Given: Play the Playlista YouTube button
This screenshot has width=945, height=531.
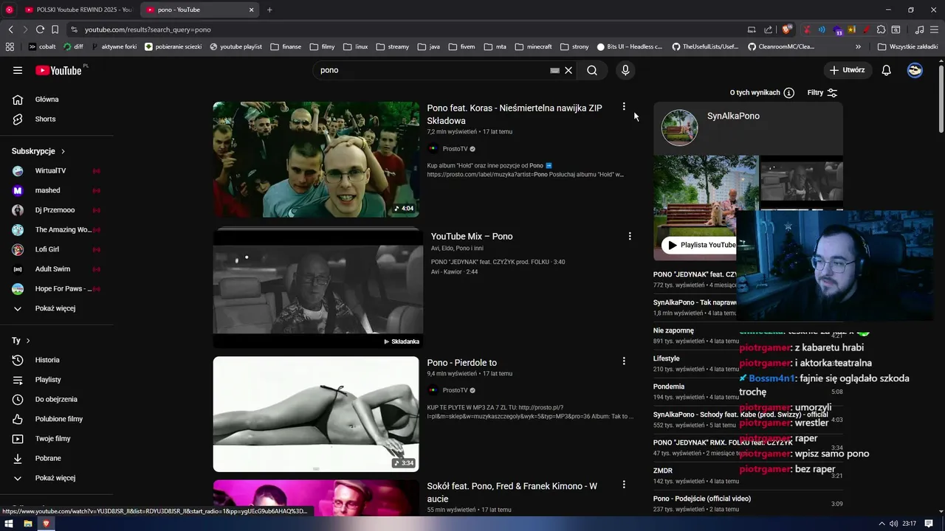Looking at the screenshot, I should tap(701, 245).
